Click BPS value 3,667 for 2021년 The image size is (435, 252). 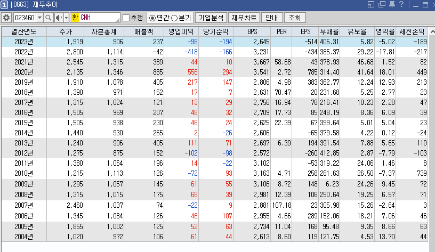click(261, 62)
